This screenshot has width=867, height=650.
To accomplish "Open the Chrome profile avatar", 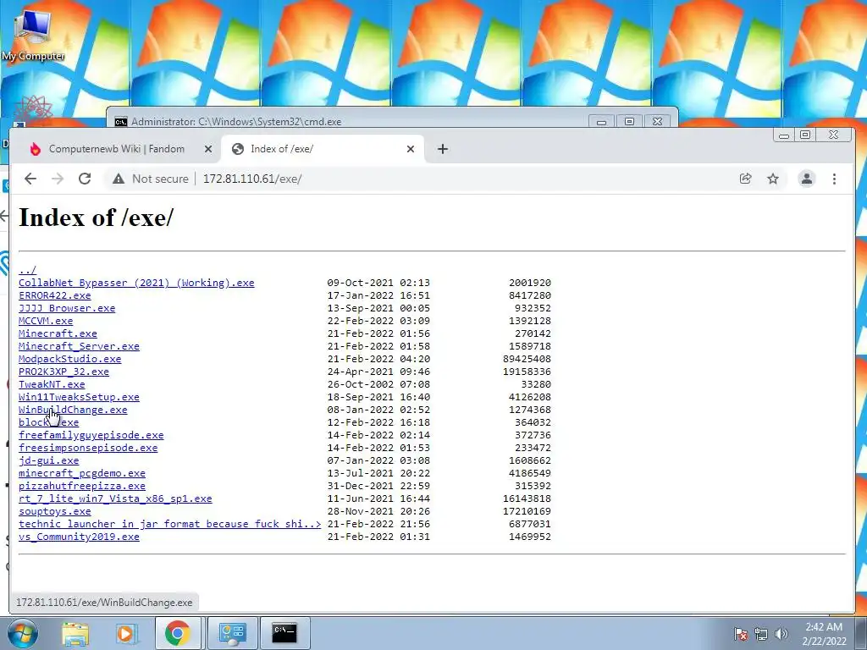I will click(807, 179).
